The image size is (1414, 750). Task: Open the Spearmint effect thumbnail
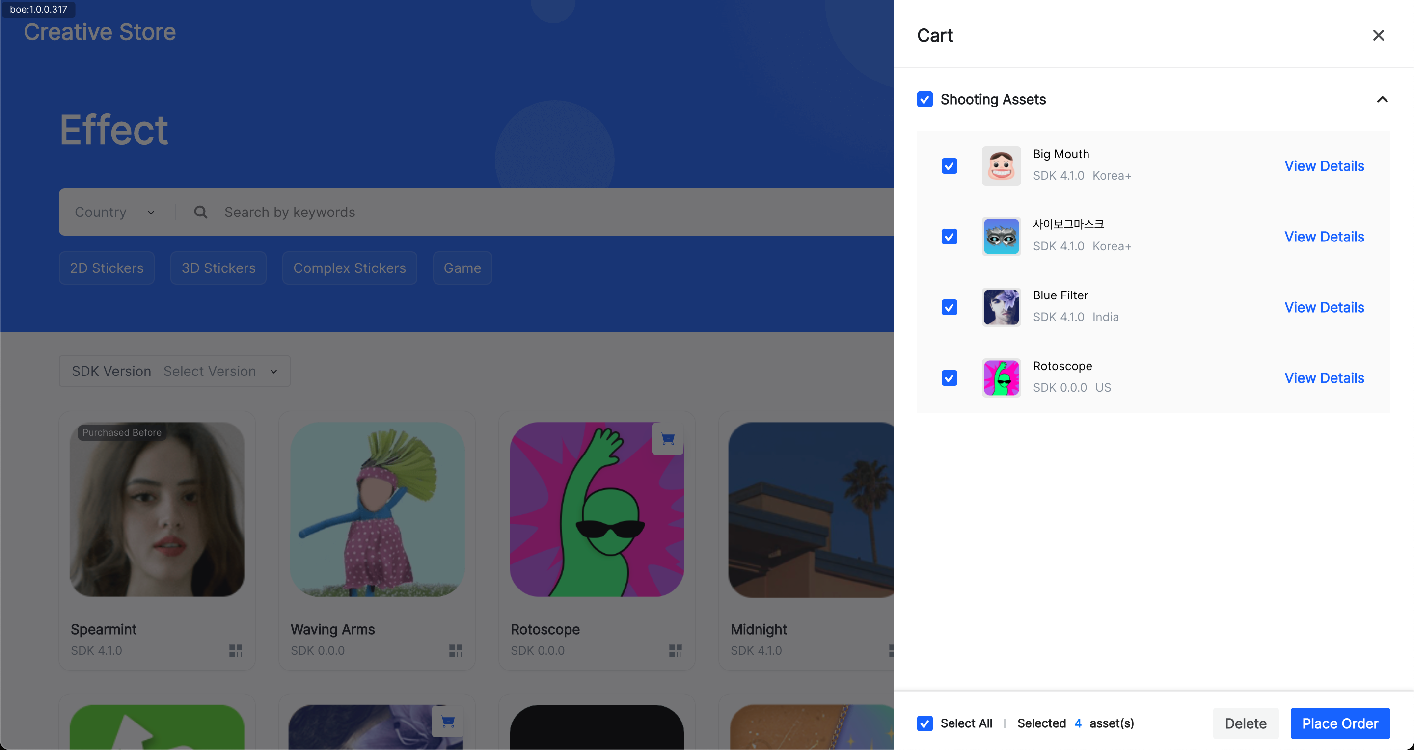pyautogui.click(x=157, y=509)
